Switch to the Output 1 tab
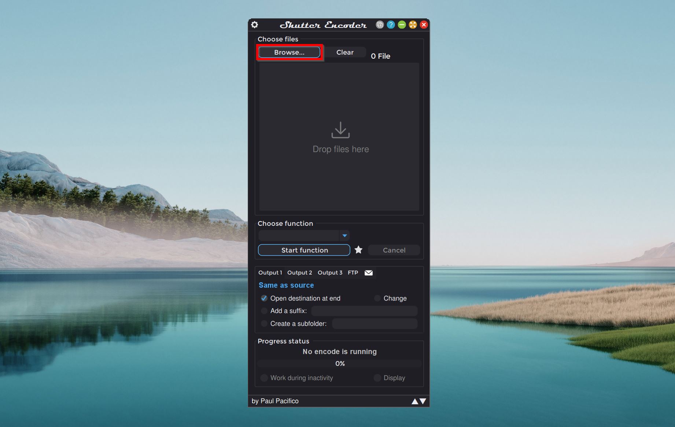The width and height of the screenshot is (675, 427). 270,272
